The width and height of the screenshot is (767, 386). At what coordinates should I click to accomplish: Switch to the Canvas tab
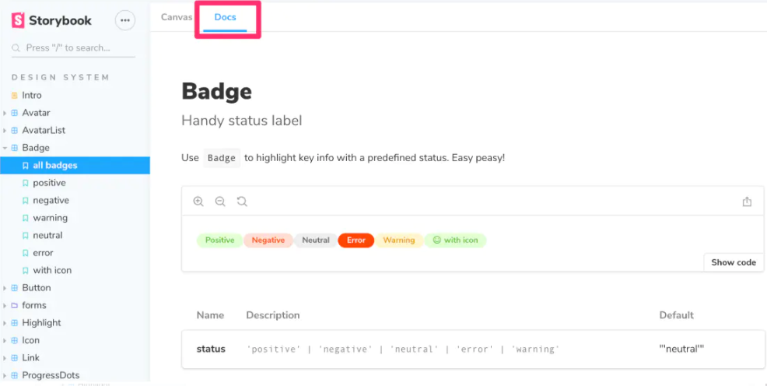[177, 17]
